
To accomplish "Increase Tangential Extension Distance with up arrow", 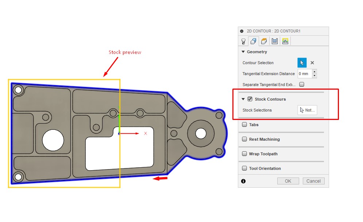I will pyautogui.click(x=314, y=71).
